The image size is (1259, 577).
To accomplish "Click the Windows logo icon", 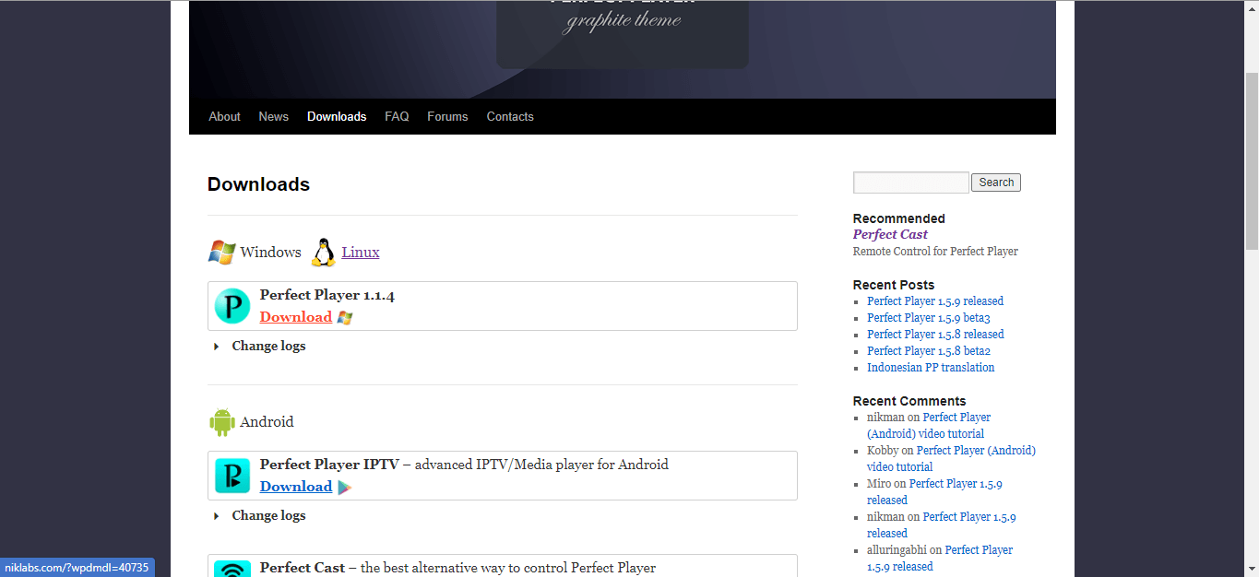I will click(221, 252).
